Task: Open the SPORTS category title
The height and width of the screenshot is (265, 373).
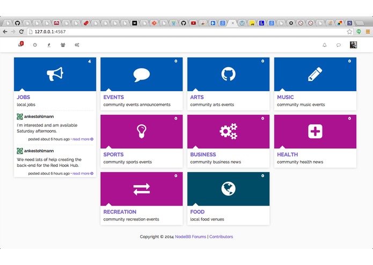Action: (113, 154)
